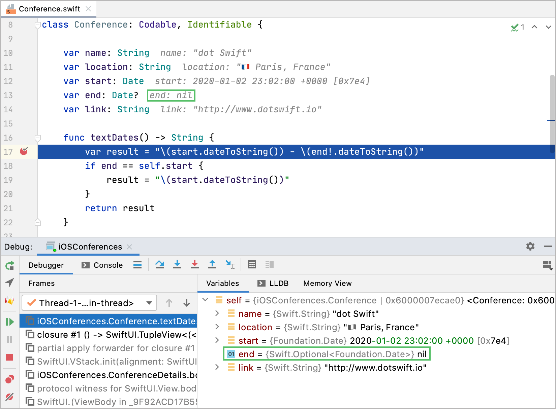Click the Step Over icon
The width and height of the screenshot is (556, 409).
pos(159,265)
